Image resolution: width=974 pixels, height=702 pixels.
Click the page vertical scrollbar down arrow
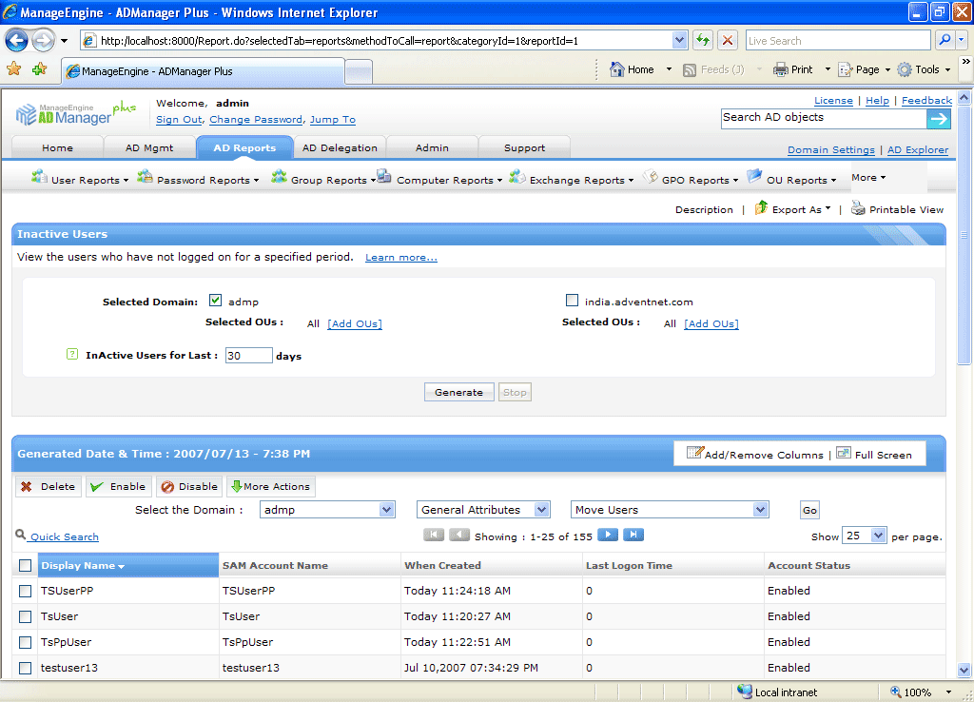[964, 670]
